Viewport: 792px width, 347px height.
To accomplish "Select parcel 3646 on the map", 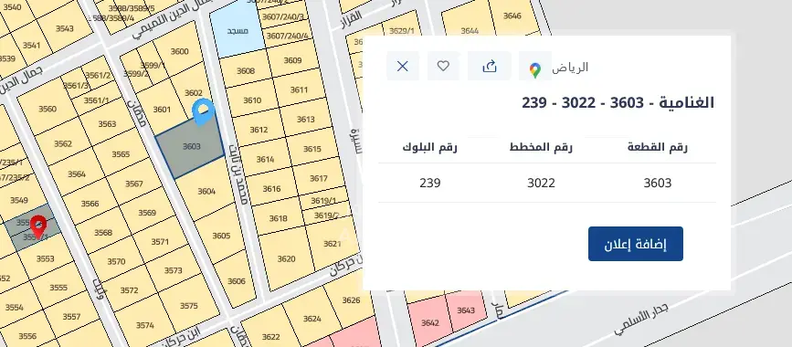I will [512, 16].
